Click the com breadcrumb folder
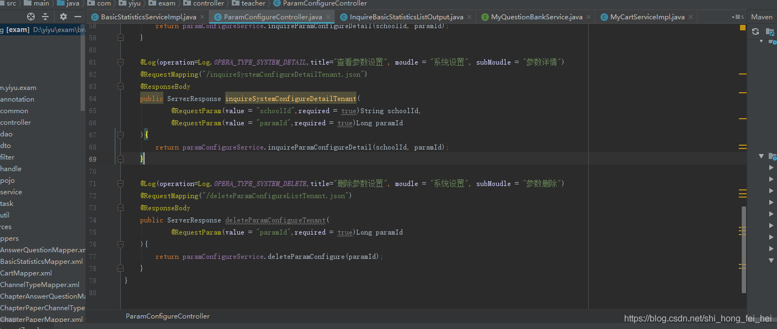Image resolution: width=777 pixels, height=329 pixels. point(99,3)
